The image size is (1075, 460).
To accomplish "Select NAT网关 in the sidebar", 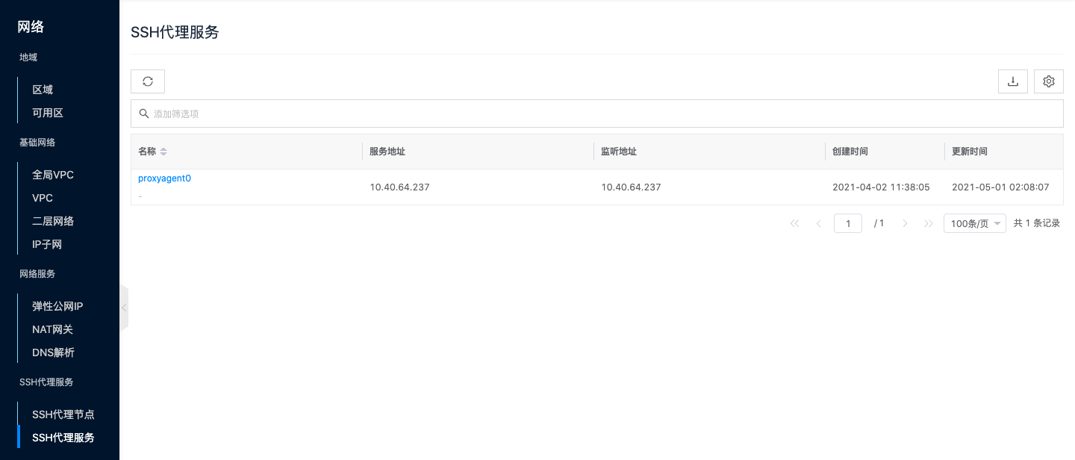I will pyautogui.click(x=52, y=329).
